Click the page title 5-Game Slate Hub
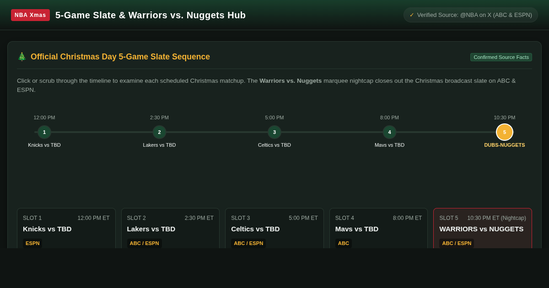Image resolution: width=549 pixels, height=288 pixels. pyautogui.click(x=151, y=15)
